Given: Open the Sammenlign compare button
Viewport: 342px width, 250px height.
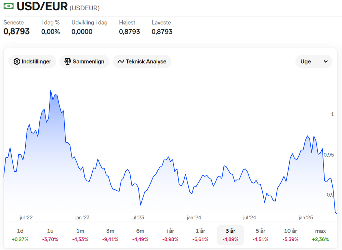Looking at the screenshot, I should [84, 62].
